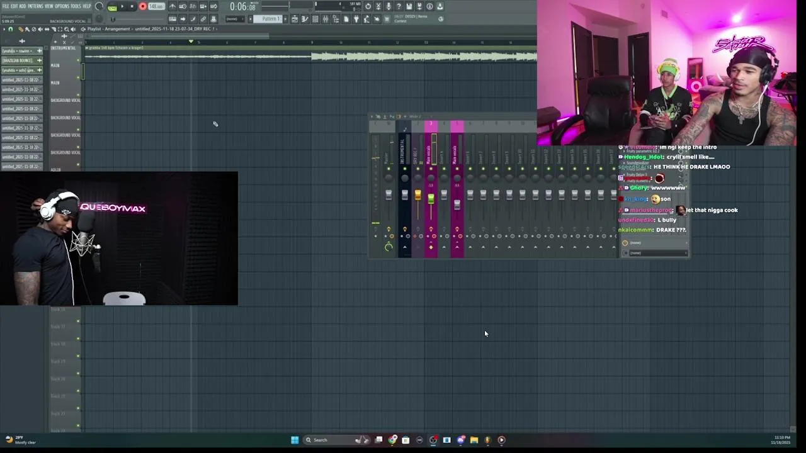Viewport: 806px width, 453px height.
Task: Toggle the countdown before recording icon
Action: (193, 6)
